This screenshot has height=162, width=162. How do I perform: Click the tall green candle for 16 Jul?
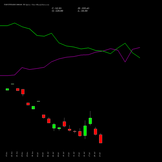(x=85, y=131)
